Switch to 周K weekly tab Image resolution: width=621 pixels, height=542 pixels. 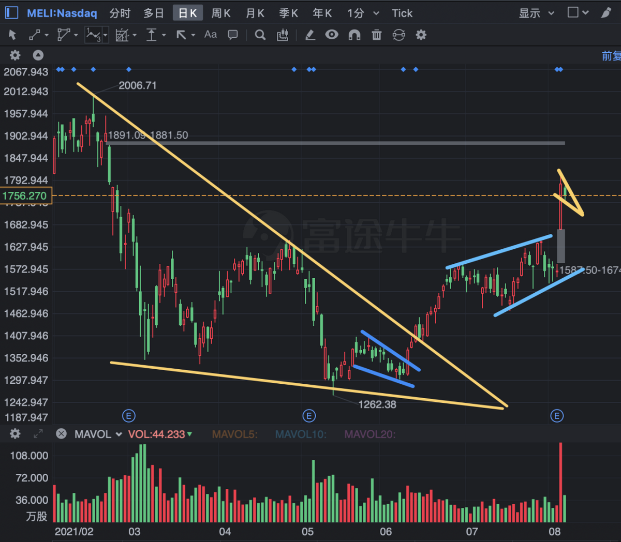pos(221,13)
